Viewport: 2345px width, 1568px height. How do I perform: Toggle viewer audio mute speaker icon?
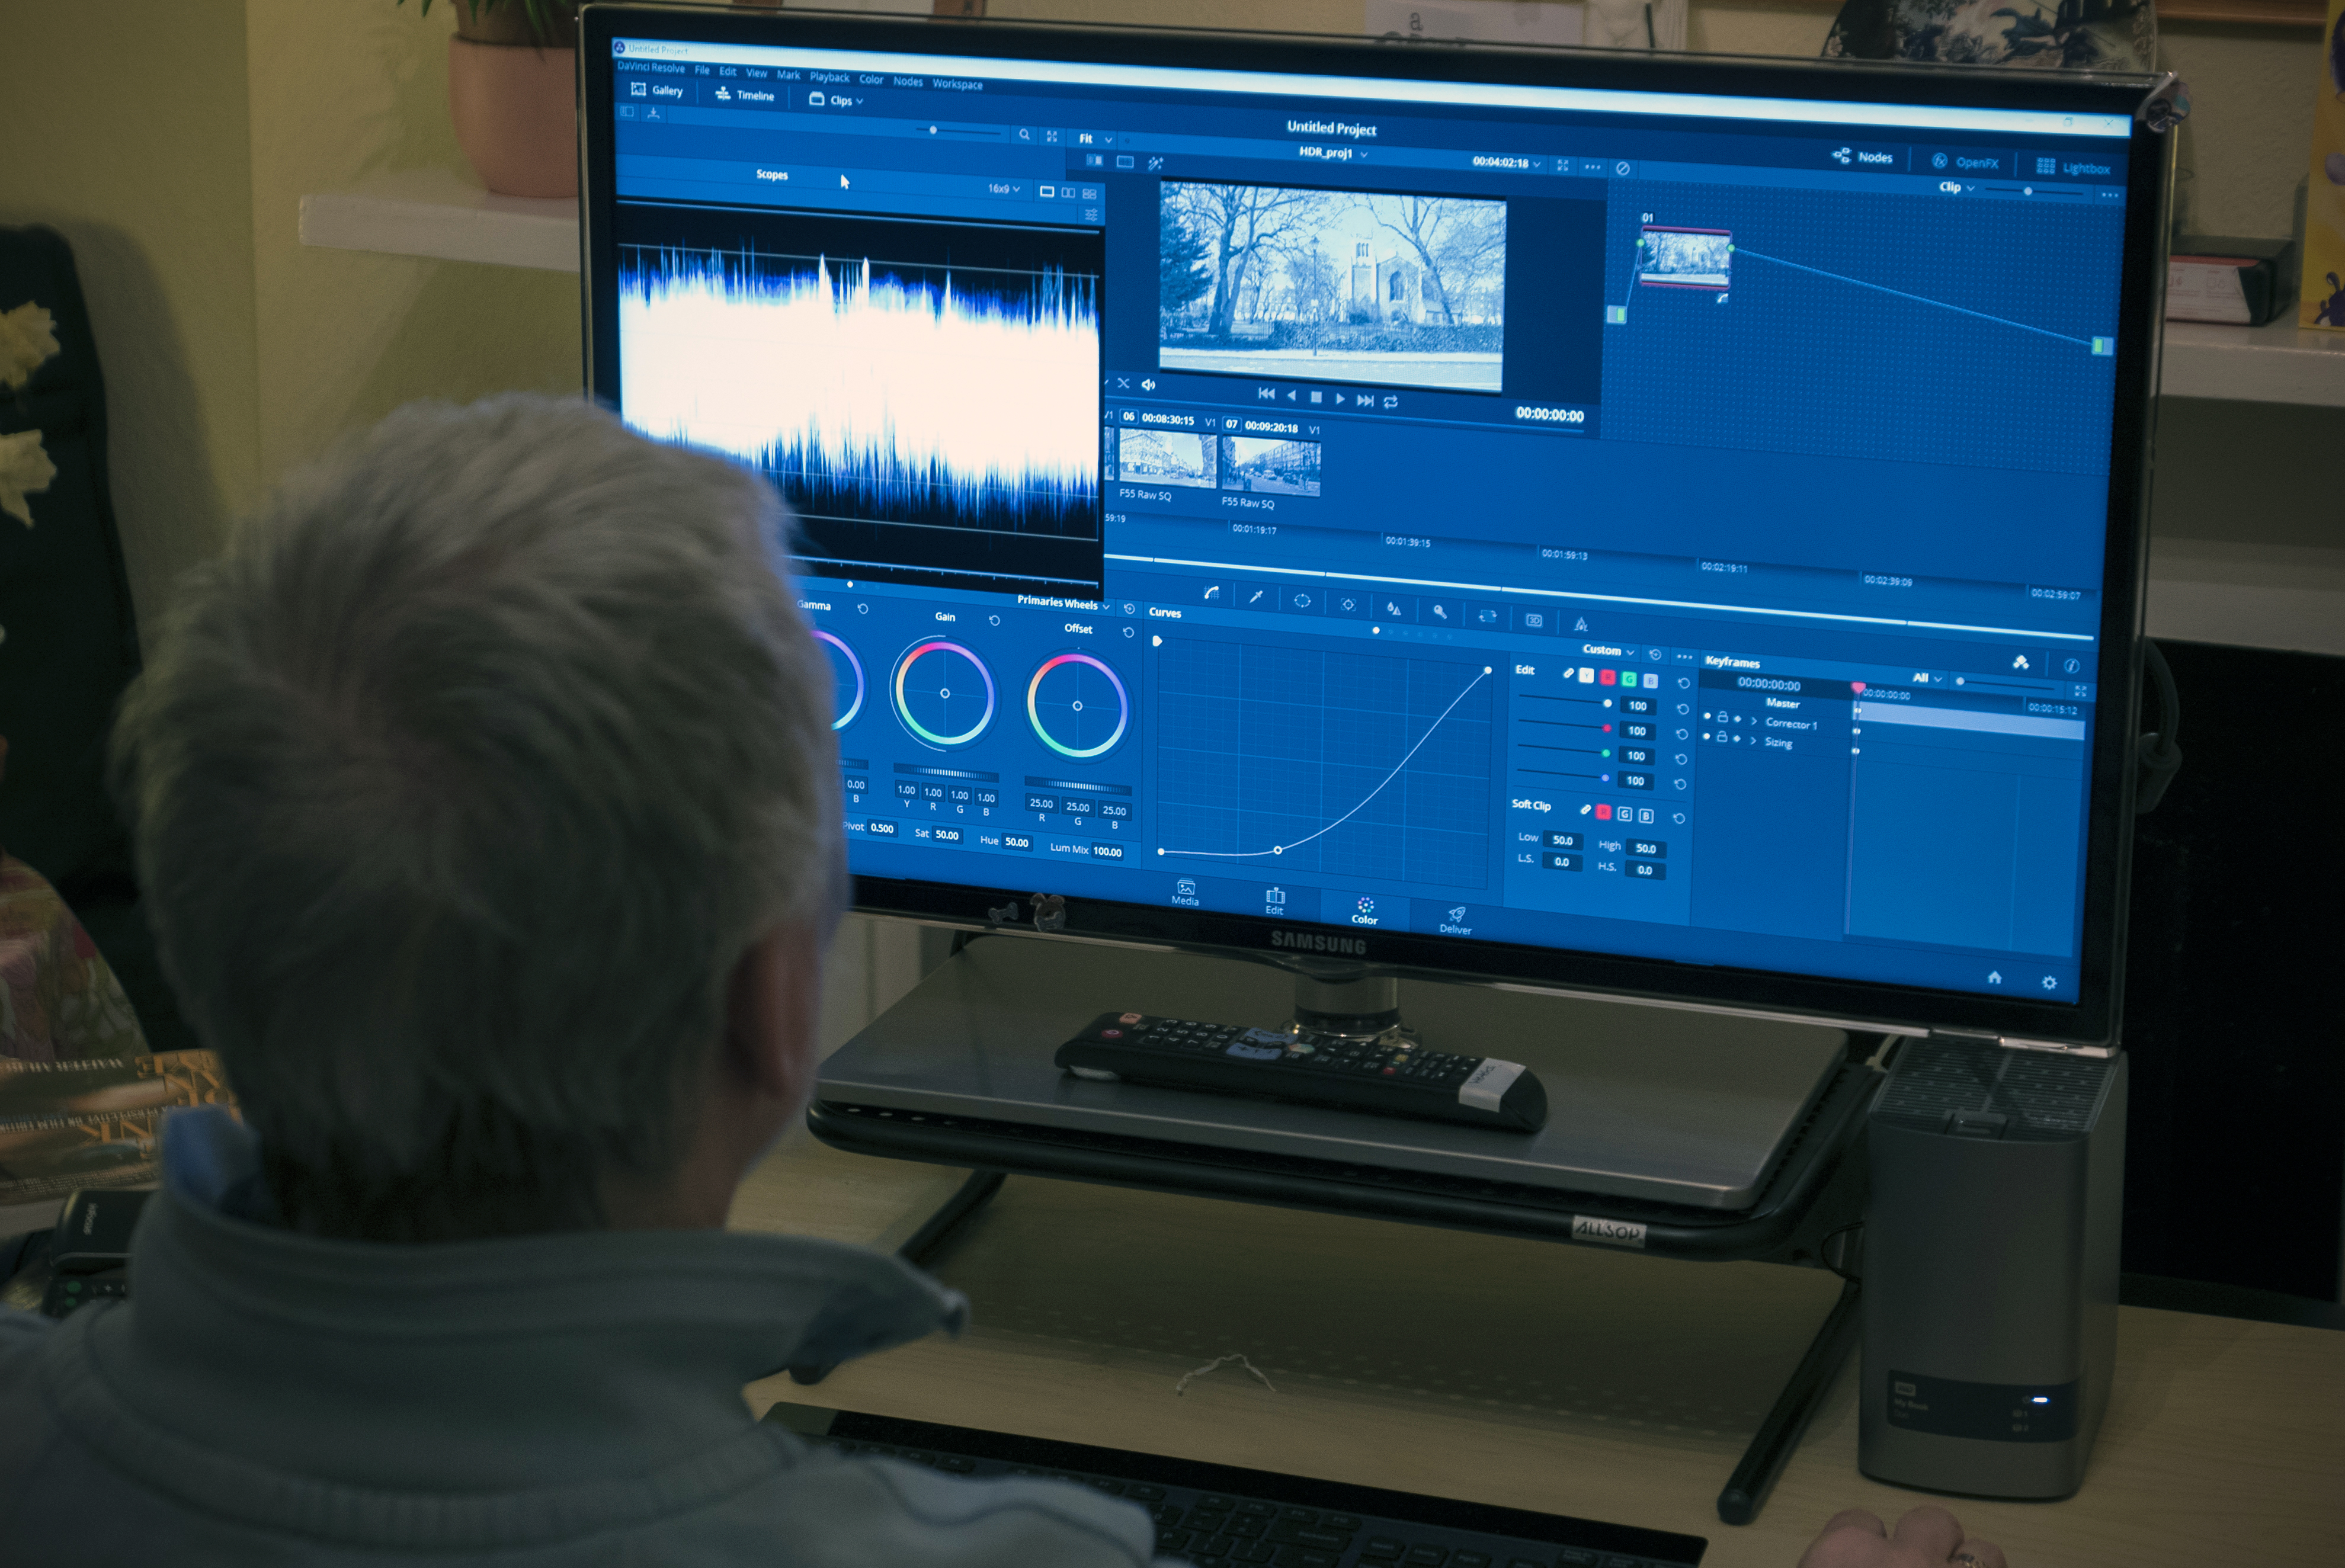pos(1148,384)
